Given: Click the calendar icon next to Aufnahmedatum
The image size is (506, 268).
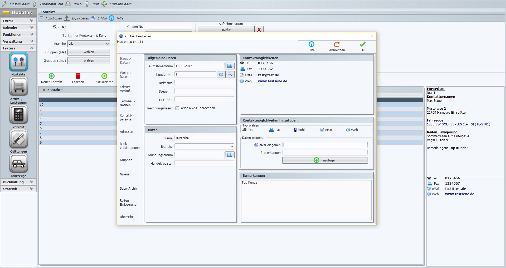Looking at the screenshot, I should coord(230,66).
